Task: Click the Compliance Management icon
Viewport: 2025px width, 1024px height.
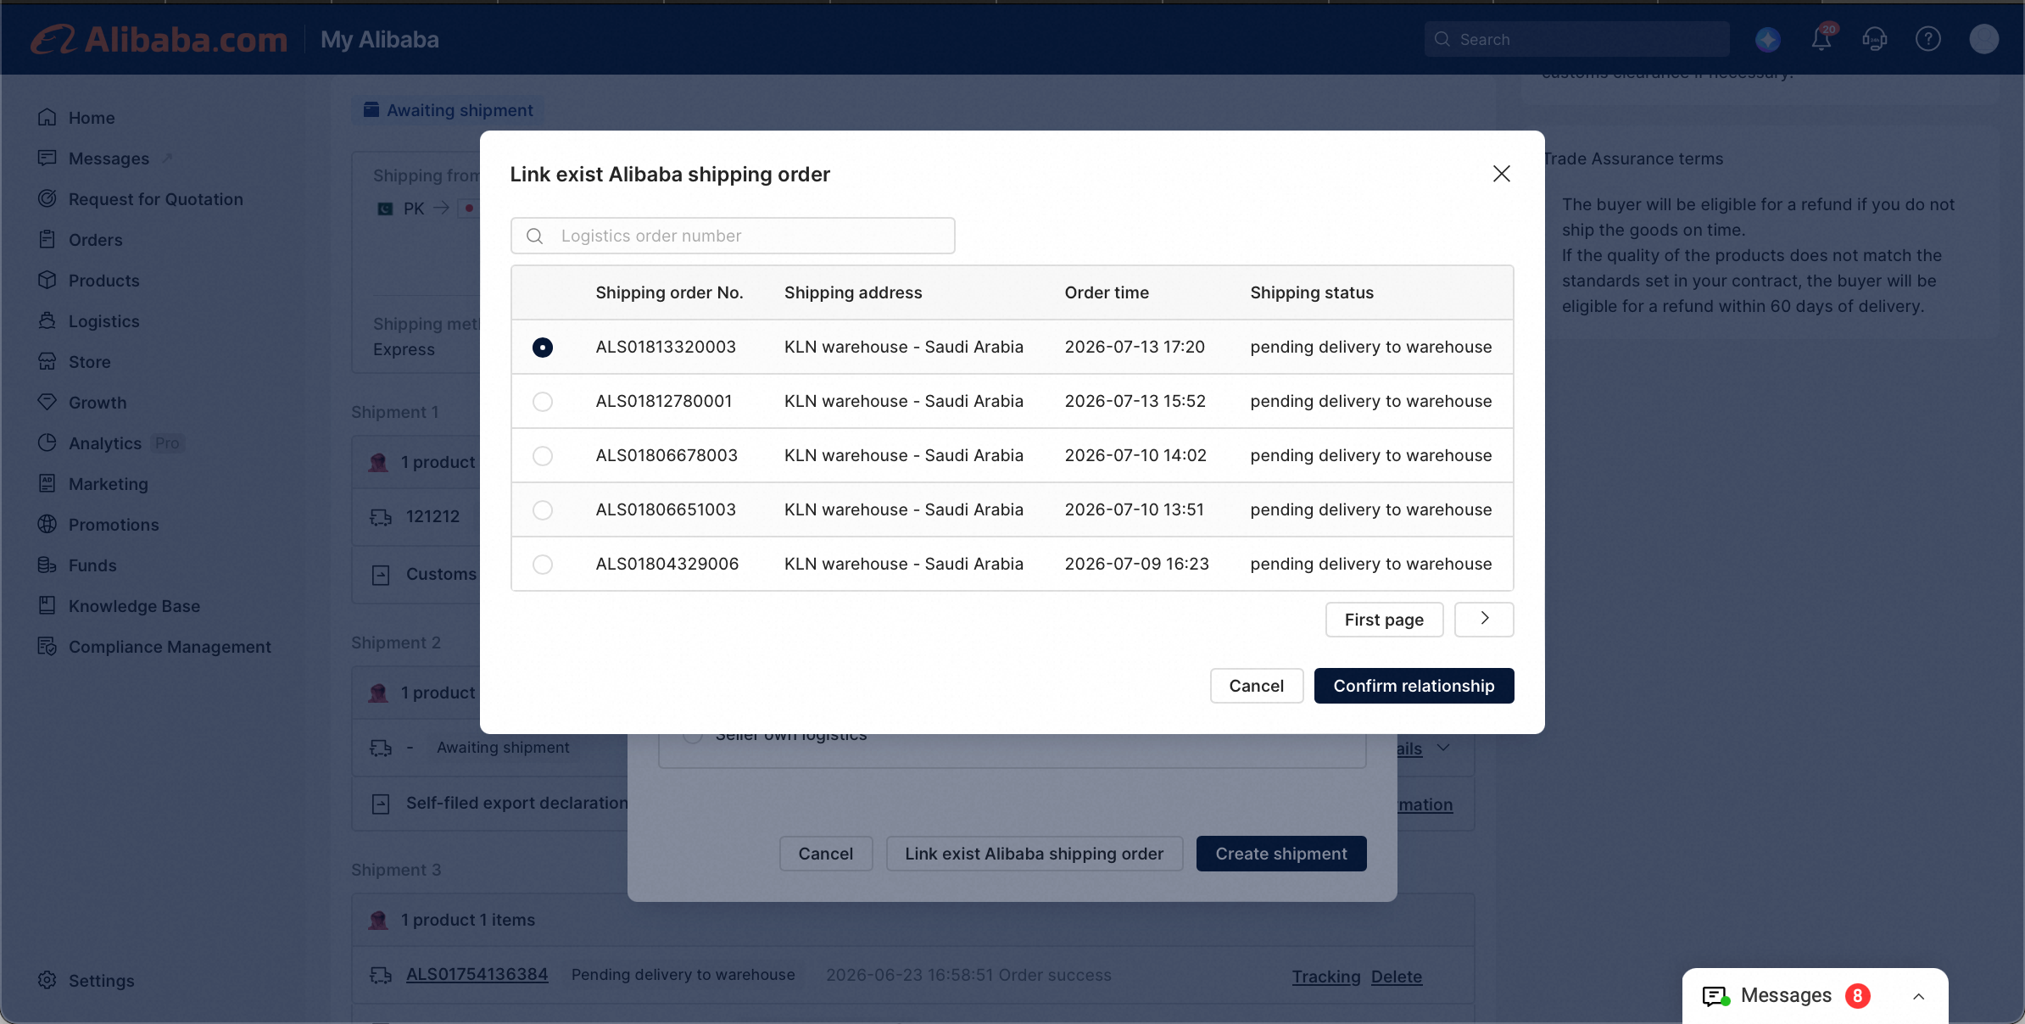Action: click(47, 646)
